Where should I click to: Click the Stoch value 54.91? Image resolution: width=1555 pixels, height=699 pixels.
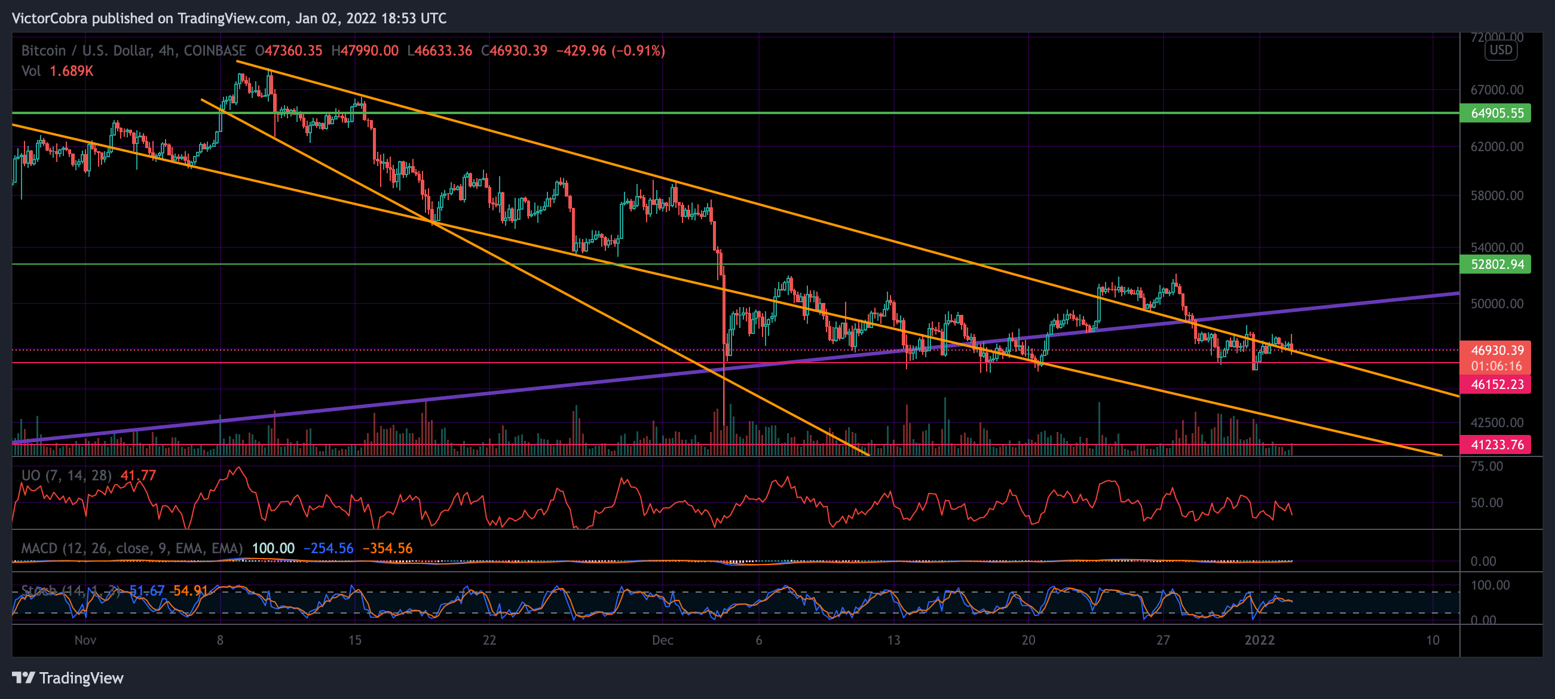(x=190, y=590)
